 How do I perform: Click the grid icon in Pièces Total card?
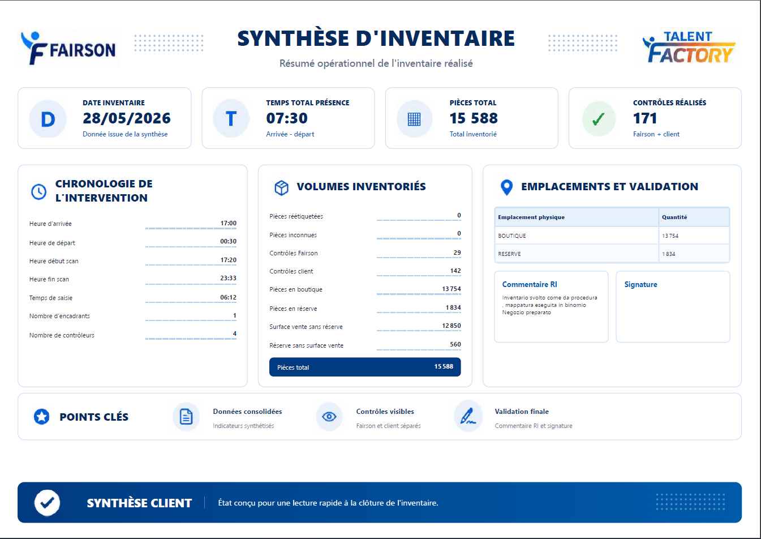414,119
